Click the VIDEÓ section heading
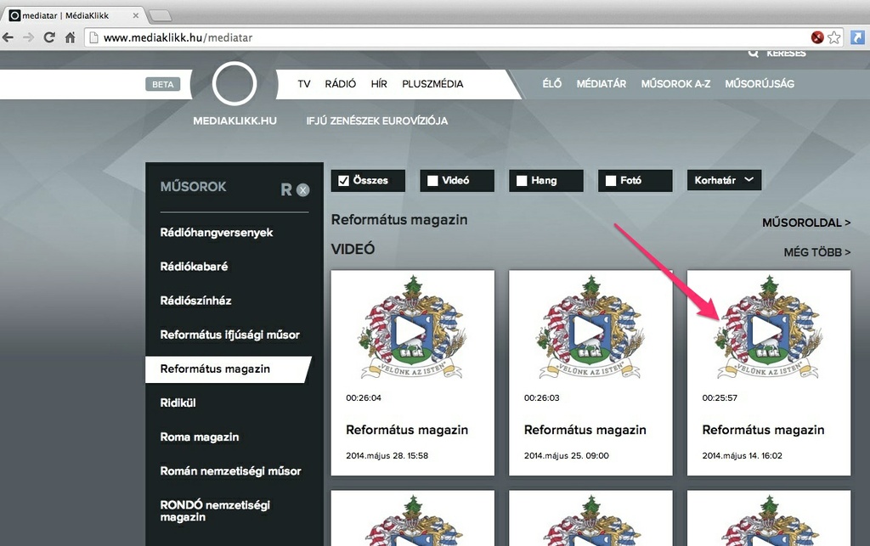Screen dimensions: 870x546 pyautogui.click(x=353, y=249)
